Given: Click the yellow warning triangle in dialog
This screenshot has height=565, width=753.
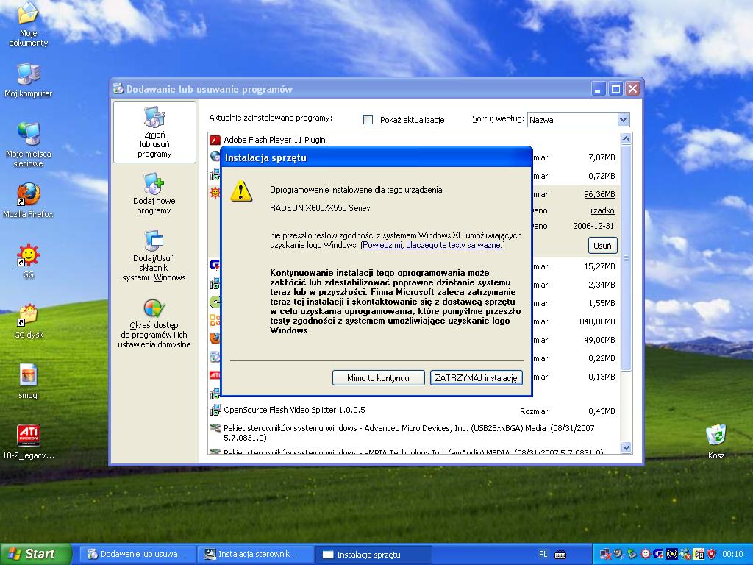Looking at the screenshot, I should pos(241,191).
